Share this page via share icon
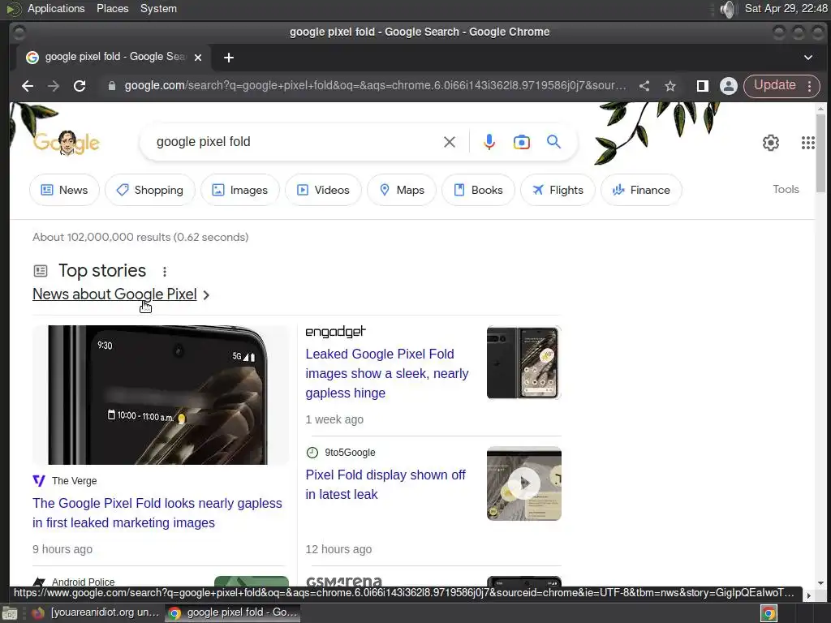Screen dimensions: 831x623 click(x=644, y=86)
